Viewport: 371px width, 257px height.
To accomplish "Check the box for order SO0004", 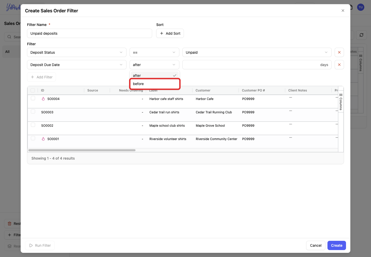I will coord(33,98).
